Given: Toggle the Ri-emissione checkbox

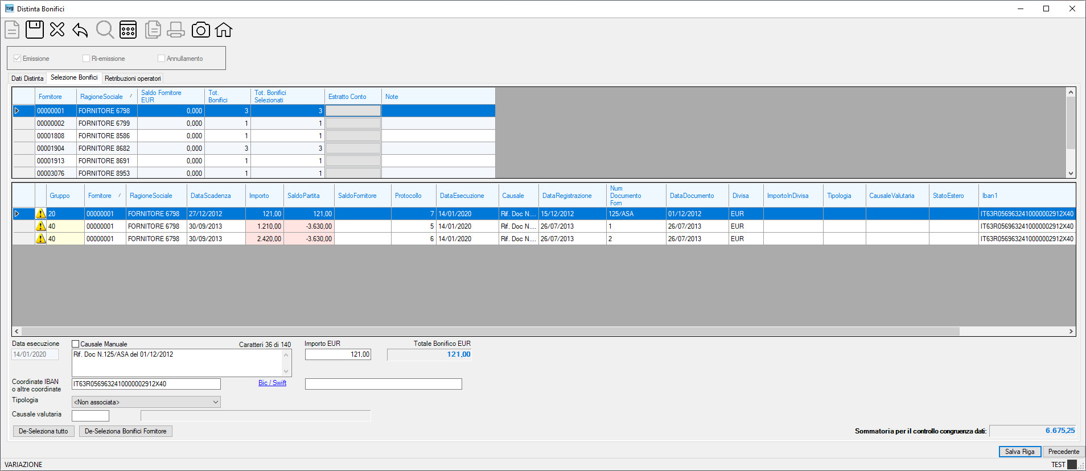Looking at the screenshot, I should (x=86, y=59).
